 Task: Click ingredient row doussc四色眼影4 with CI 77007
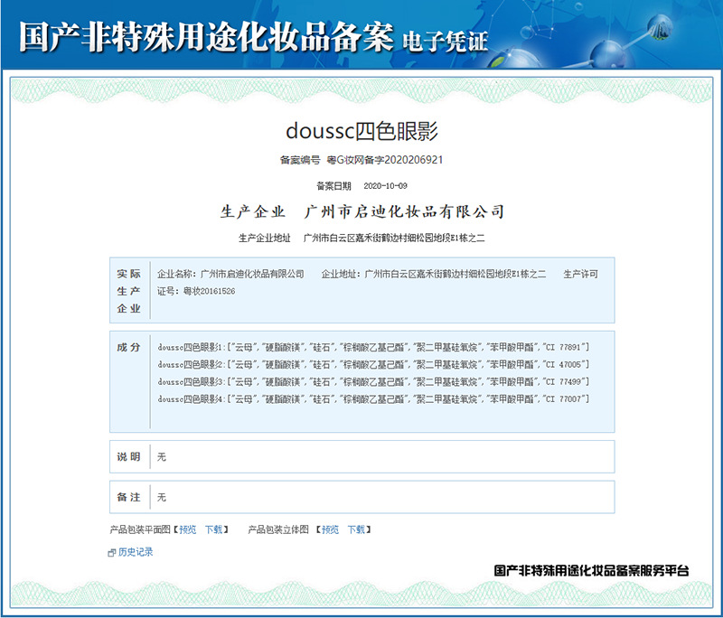pos(373,398)
